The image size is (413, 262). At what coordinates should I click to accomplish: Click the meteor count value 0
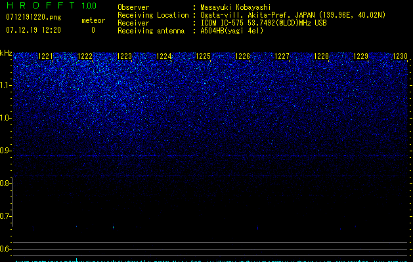[x=93, y=30]
